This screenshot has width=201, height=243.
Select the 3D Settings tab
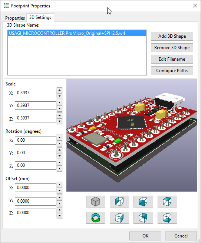click(x=40, y=17)
